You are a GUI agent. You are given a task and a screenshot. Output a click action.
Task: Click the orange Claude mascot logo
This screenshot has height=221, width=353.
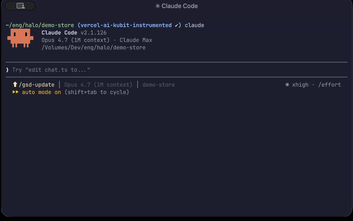[x=20, y=38]
